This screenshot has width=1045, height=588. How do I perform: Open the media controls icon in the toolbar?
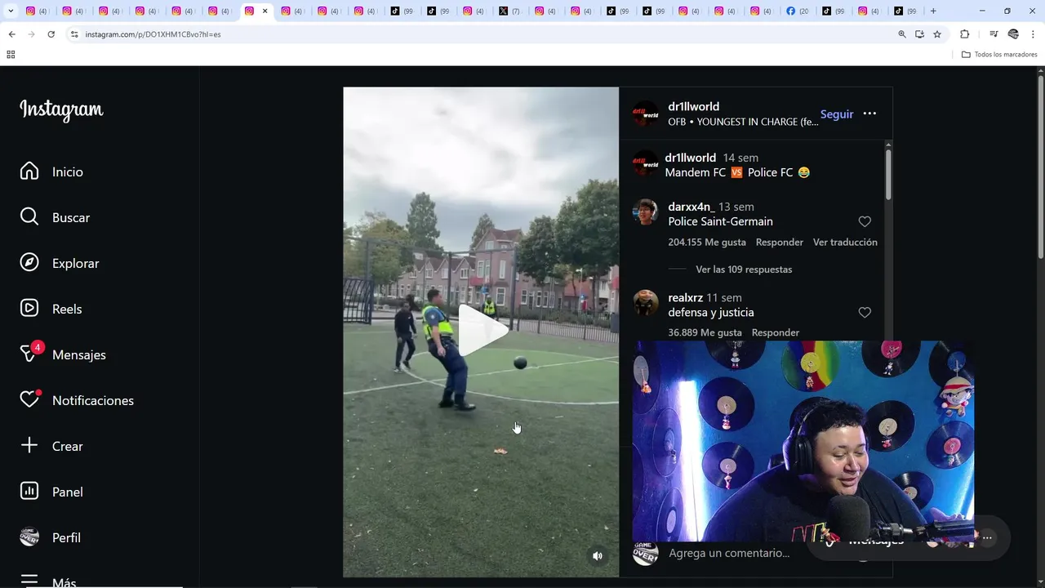[x=994, y=34]
